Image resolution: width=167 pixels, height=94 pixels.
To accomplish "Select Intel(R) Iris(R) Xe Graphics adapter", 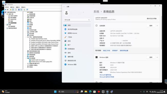I will pos(38,60).
